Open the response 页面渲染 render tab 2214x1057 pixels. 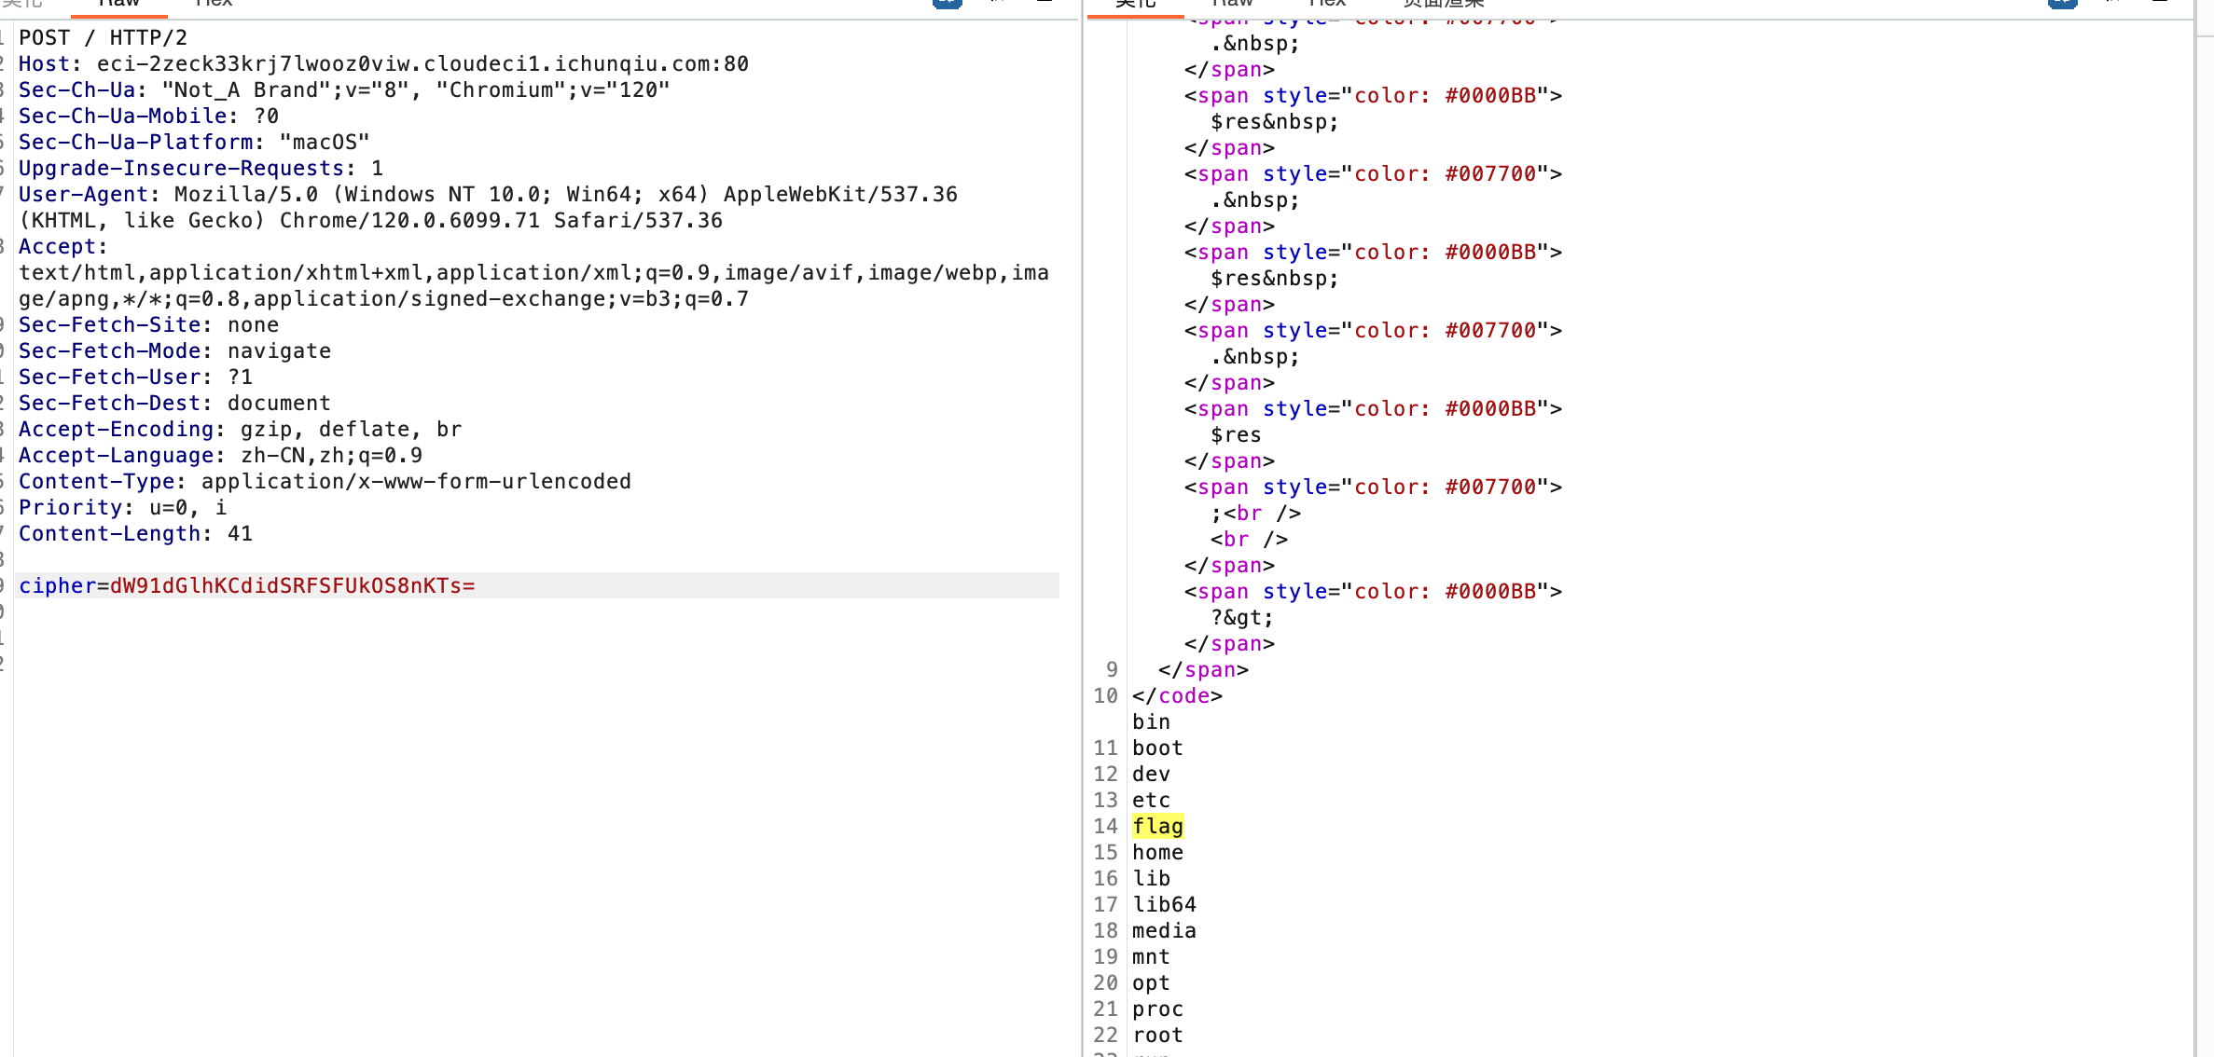coord(1443,4)
